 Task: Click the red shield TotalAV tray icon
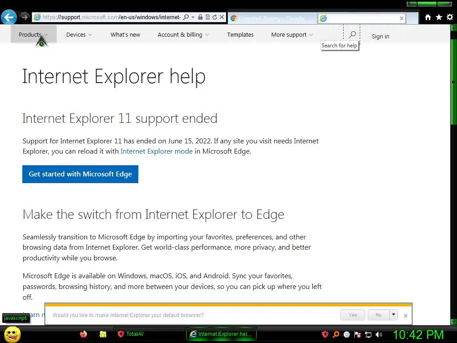tap(325, 334)
